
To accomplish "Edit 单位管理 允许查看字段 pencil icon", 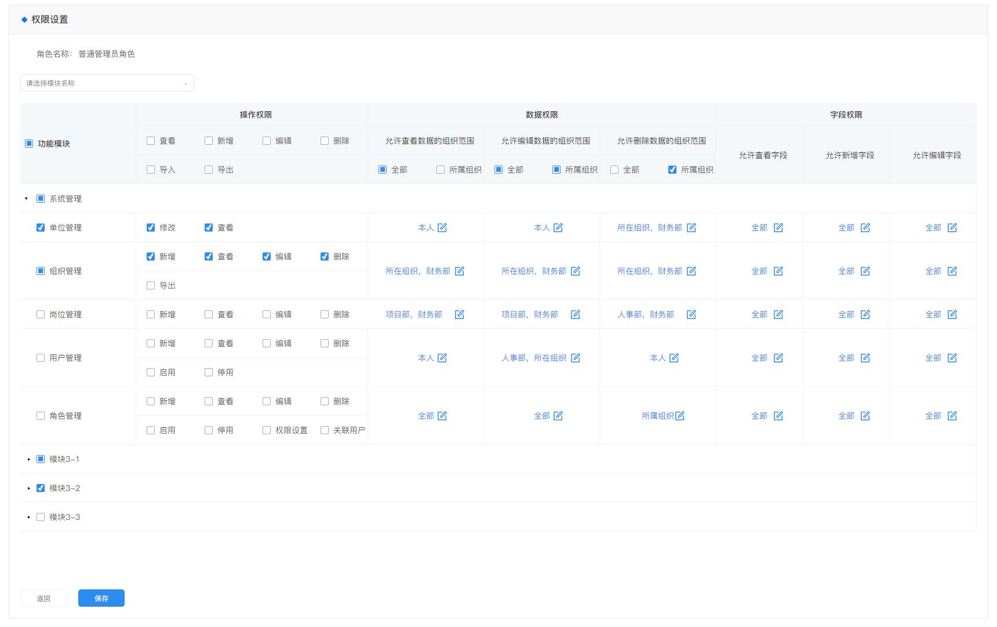I will pos(778,228).
